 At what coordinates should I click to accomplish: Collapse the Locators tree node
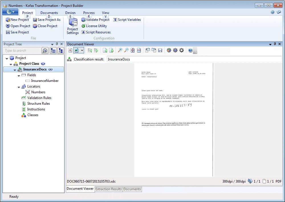point(19,87)
